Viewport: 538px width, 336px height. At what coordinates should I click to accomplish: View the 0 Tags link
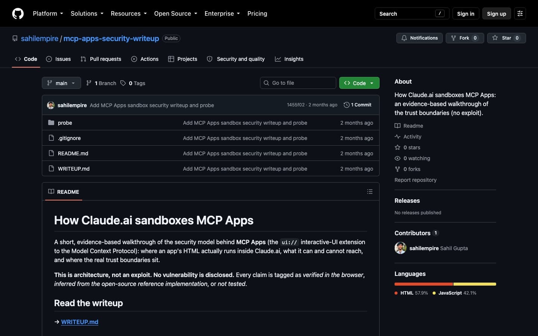point(133,83)
